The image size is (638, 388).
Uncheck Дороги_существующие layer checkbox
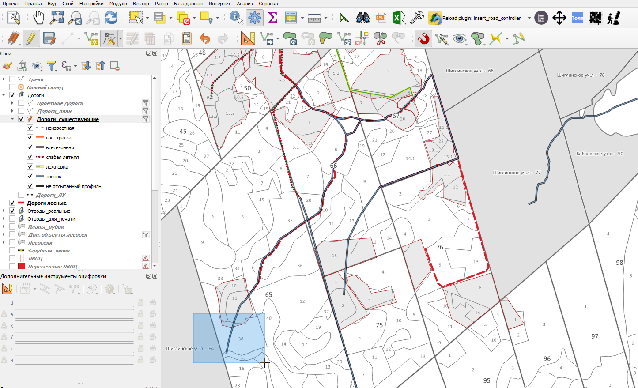21,119
